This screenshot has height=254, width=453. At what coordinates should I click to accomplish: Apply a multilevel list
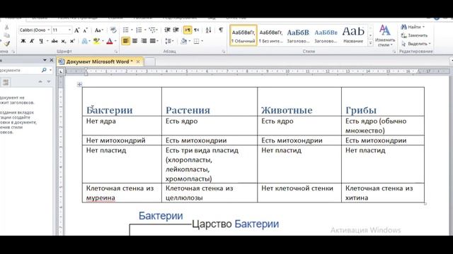(x=152, y=30)
